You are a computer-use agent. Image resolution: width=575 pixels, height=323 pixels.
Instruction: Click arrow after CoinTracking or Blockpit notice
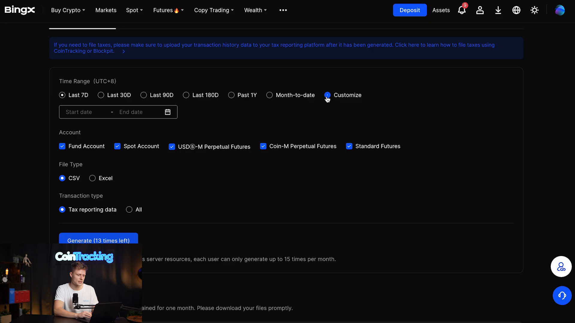pyautogui.click(x=123, y=51)
